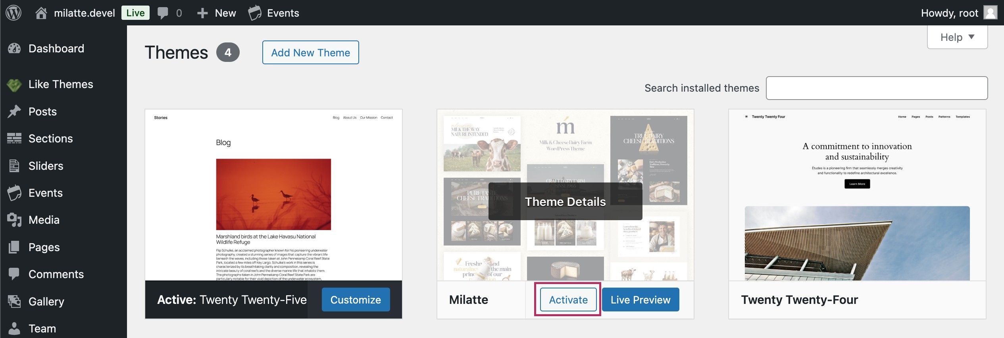1004x338 pixels.
Task: Click New in the admin bar
Action: (225, 13)
